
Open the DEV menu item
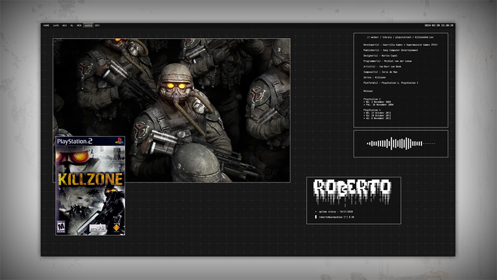click(x=97, y=25)
